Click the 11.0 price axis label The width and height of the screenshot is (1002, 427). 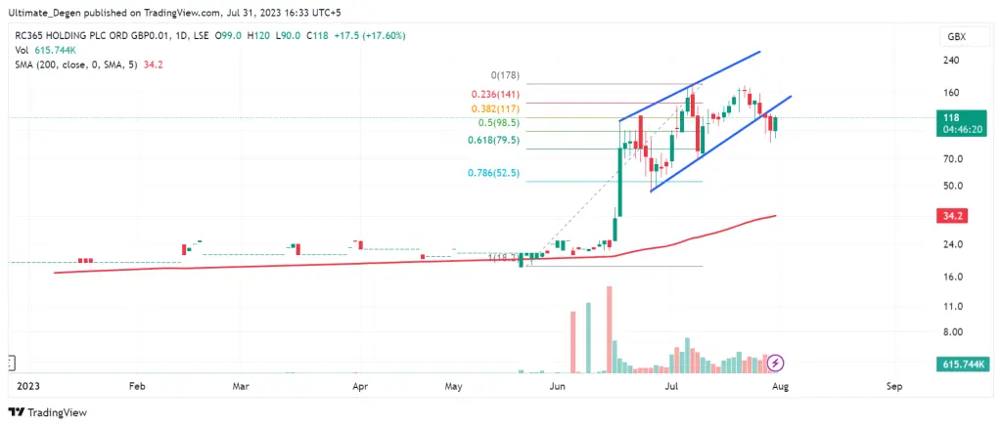953,307
